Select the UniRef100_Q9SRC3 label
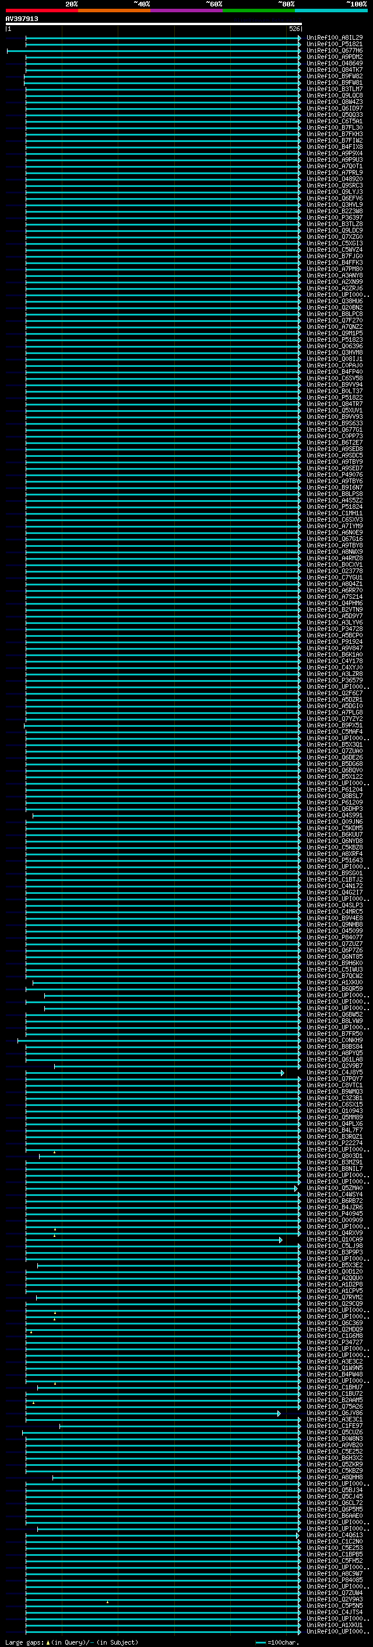373x1647 pixels. pos(335,185)
